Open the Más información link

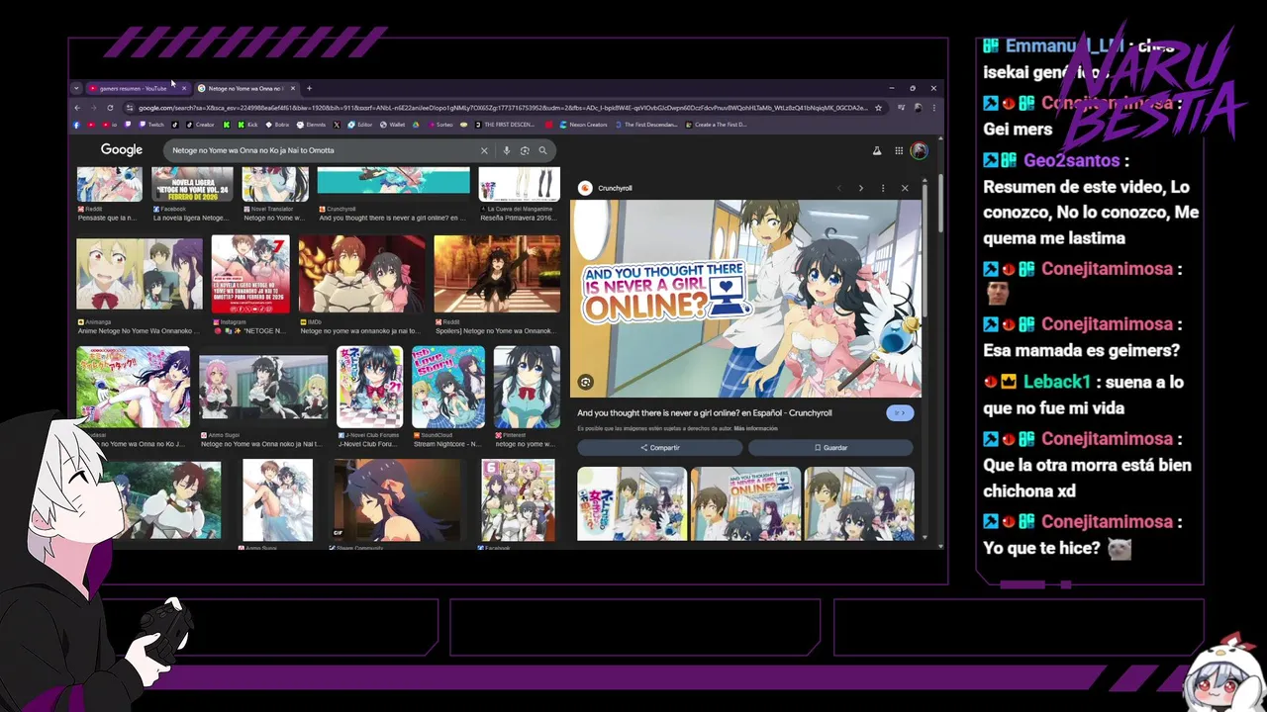[x=755, y=428]
